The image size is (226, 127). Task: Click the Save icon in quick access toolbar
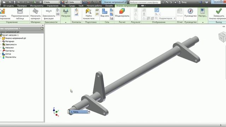14,2
